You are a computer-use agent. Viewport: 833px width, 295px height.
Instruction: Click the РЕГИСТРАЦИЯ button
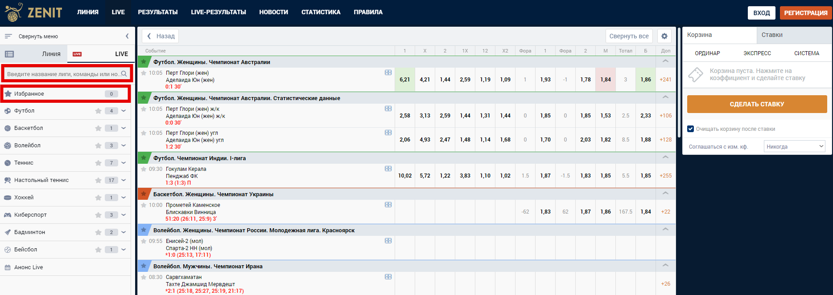[x=805, y=13]
